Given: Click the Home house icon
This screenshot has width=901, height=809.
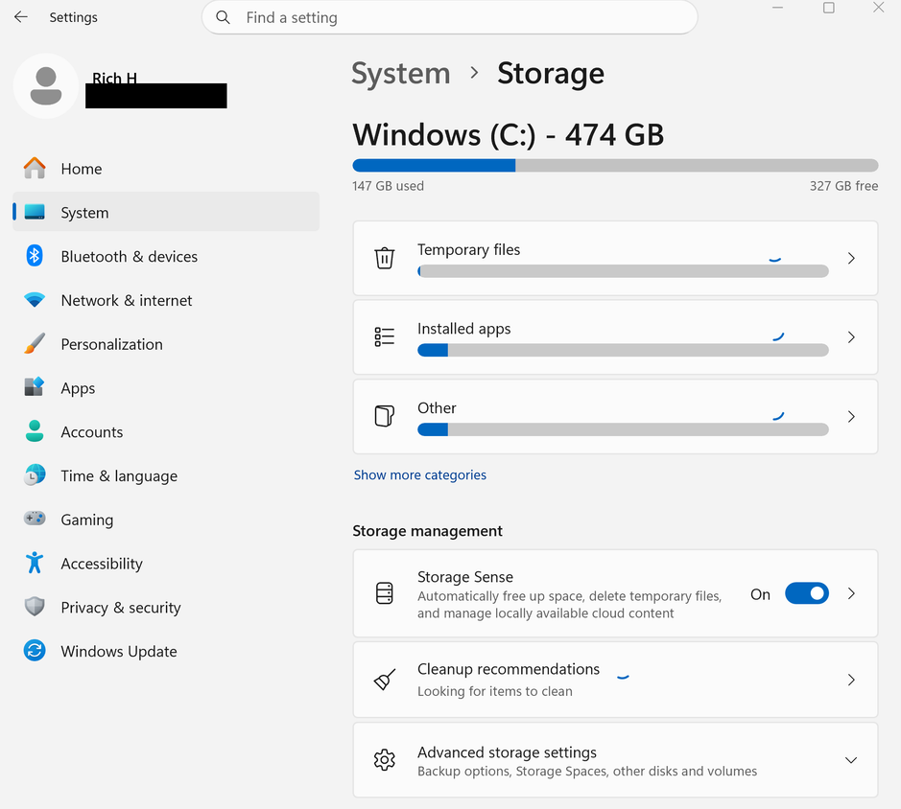Looking at the screenshot, I should [35, 169].
